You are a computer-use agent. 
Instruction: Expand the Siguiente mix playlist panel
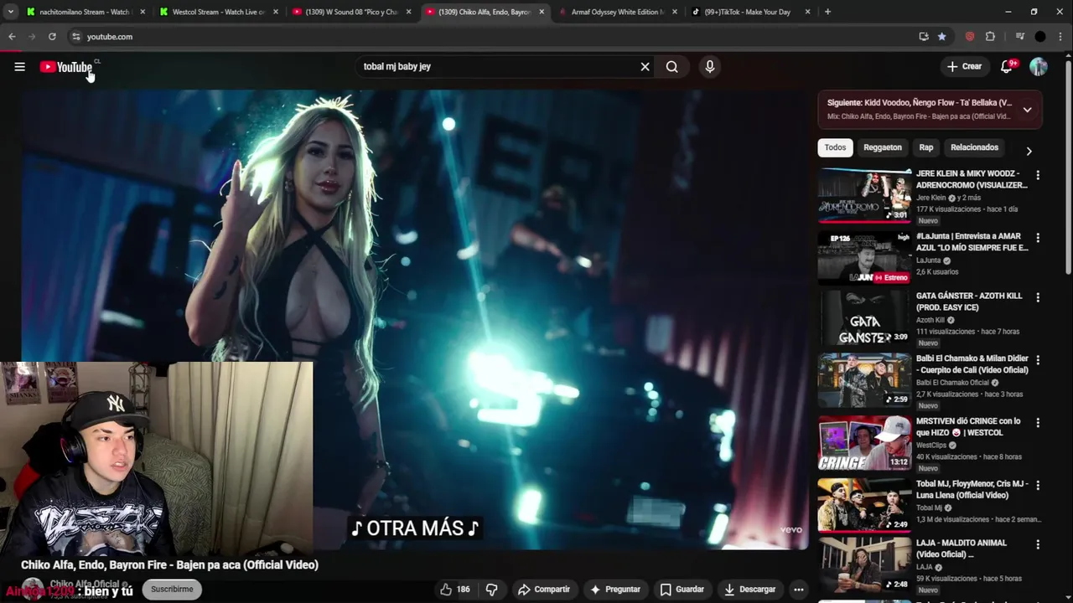point(1027,110)
